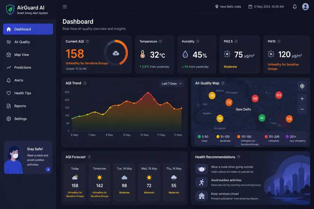Click the 'New Delhi, India' location text
314x209 pixels.
click(231, 7)
